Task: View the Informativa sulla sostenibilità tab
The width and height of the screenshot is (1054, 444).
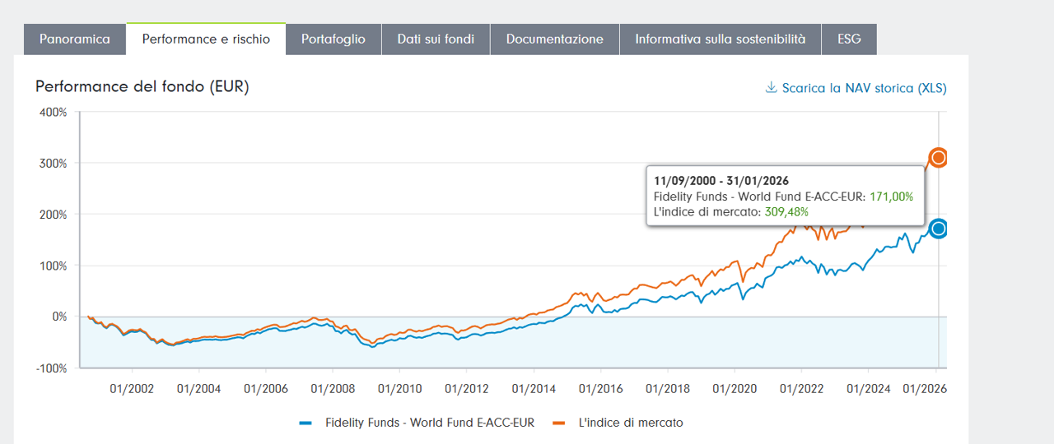Action: 721,39
